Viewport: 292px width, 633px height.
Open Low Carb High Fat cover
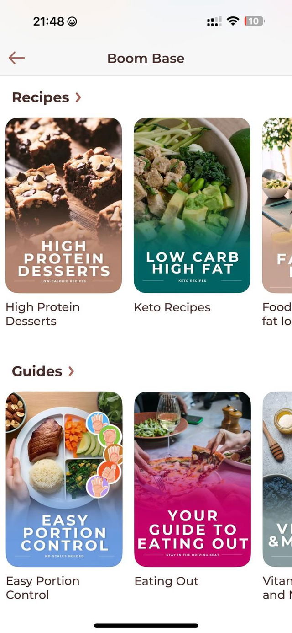[x=192, y=205]
